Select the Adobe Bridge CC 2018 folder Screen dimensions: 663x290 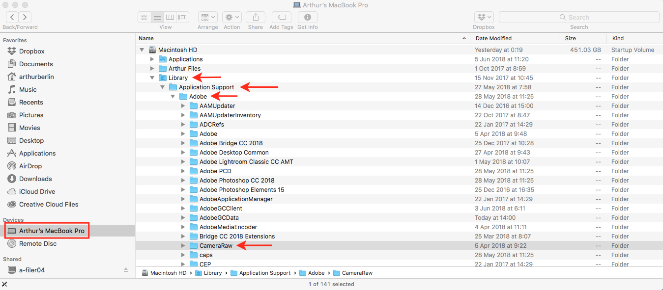click(399, 143)
